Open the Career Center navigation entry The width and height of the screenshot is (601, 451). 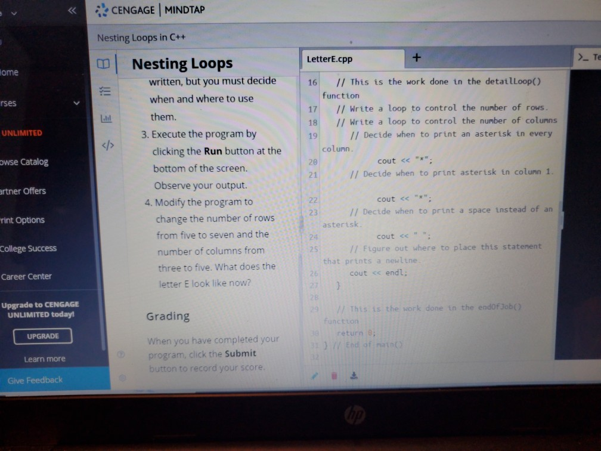28,276
